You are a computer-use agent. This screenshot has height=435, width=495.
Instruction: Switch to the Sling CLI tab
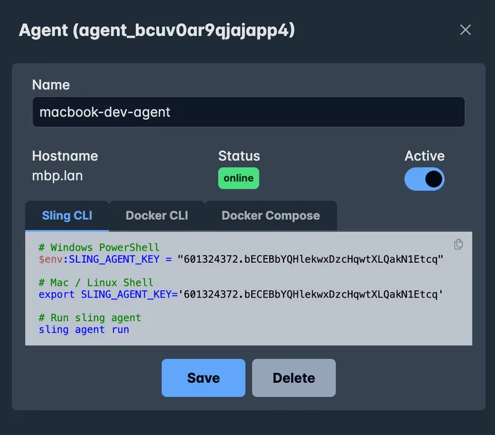67,216
